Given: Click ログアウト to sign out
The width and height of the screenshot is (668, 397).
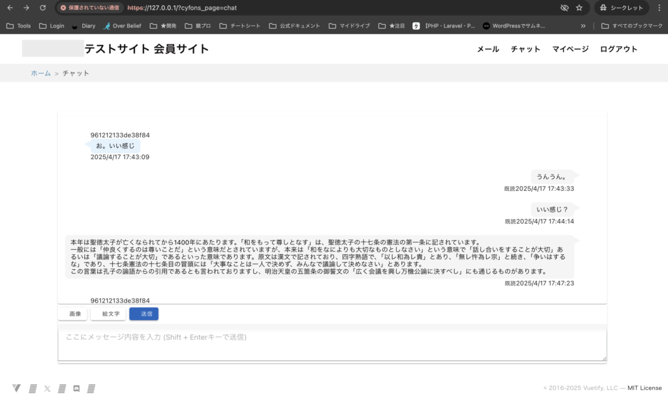Looking at the screenshot, I should [618, 49].
